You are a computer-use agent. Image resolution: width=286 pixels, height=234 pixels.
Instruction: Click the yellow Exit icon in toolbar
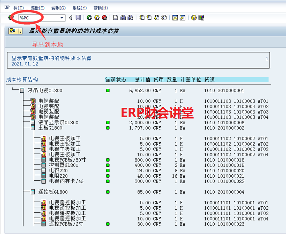(97, 18)
